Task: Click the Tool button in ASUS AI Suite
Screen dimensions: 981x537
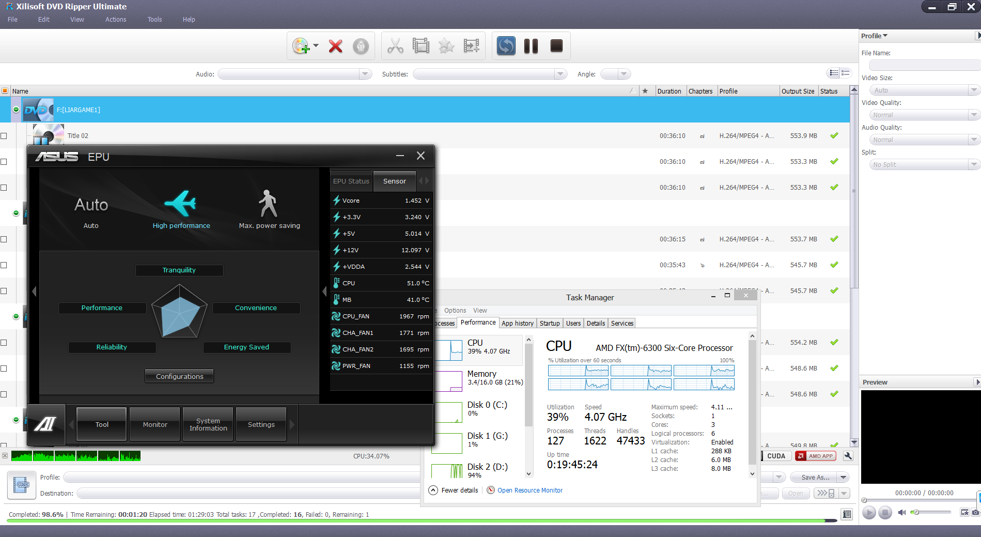Action: click(102, 424)
